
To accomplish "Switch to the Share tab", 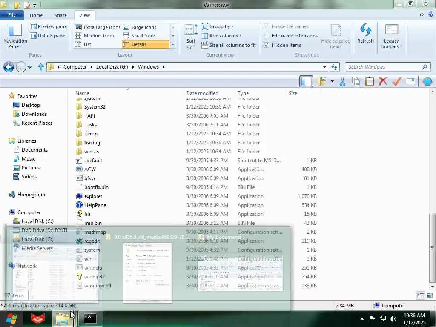I will 60,15.
